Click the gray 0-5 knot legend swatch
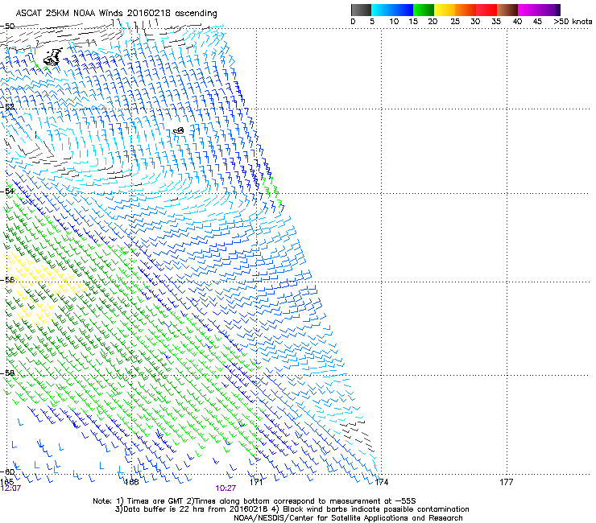The width and height of the screenshot is (596, 523). [x=361, y=10]
